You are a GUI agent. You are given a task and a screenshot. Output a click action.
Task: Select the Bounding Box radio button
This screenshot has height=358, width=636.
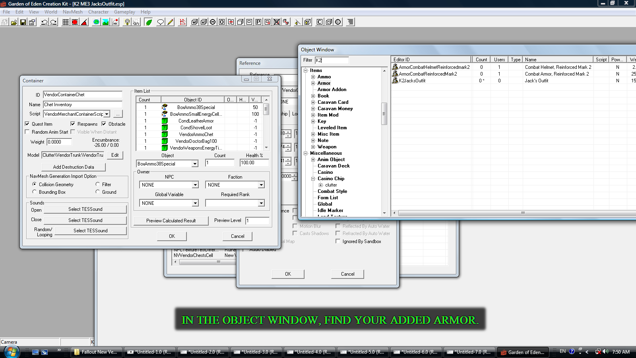(x=34, y=192)
